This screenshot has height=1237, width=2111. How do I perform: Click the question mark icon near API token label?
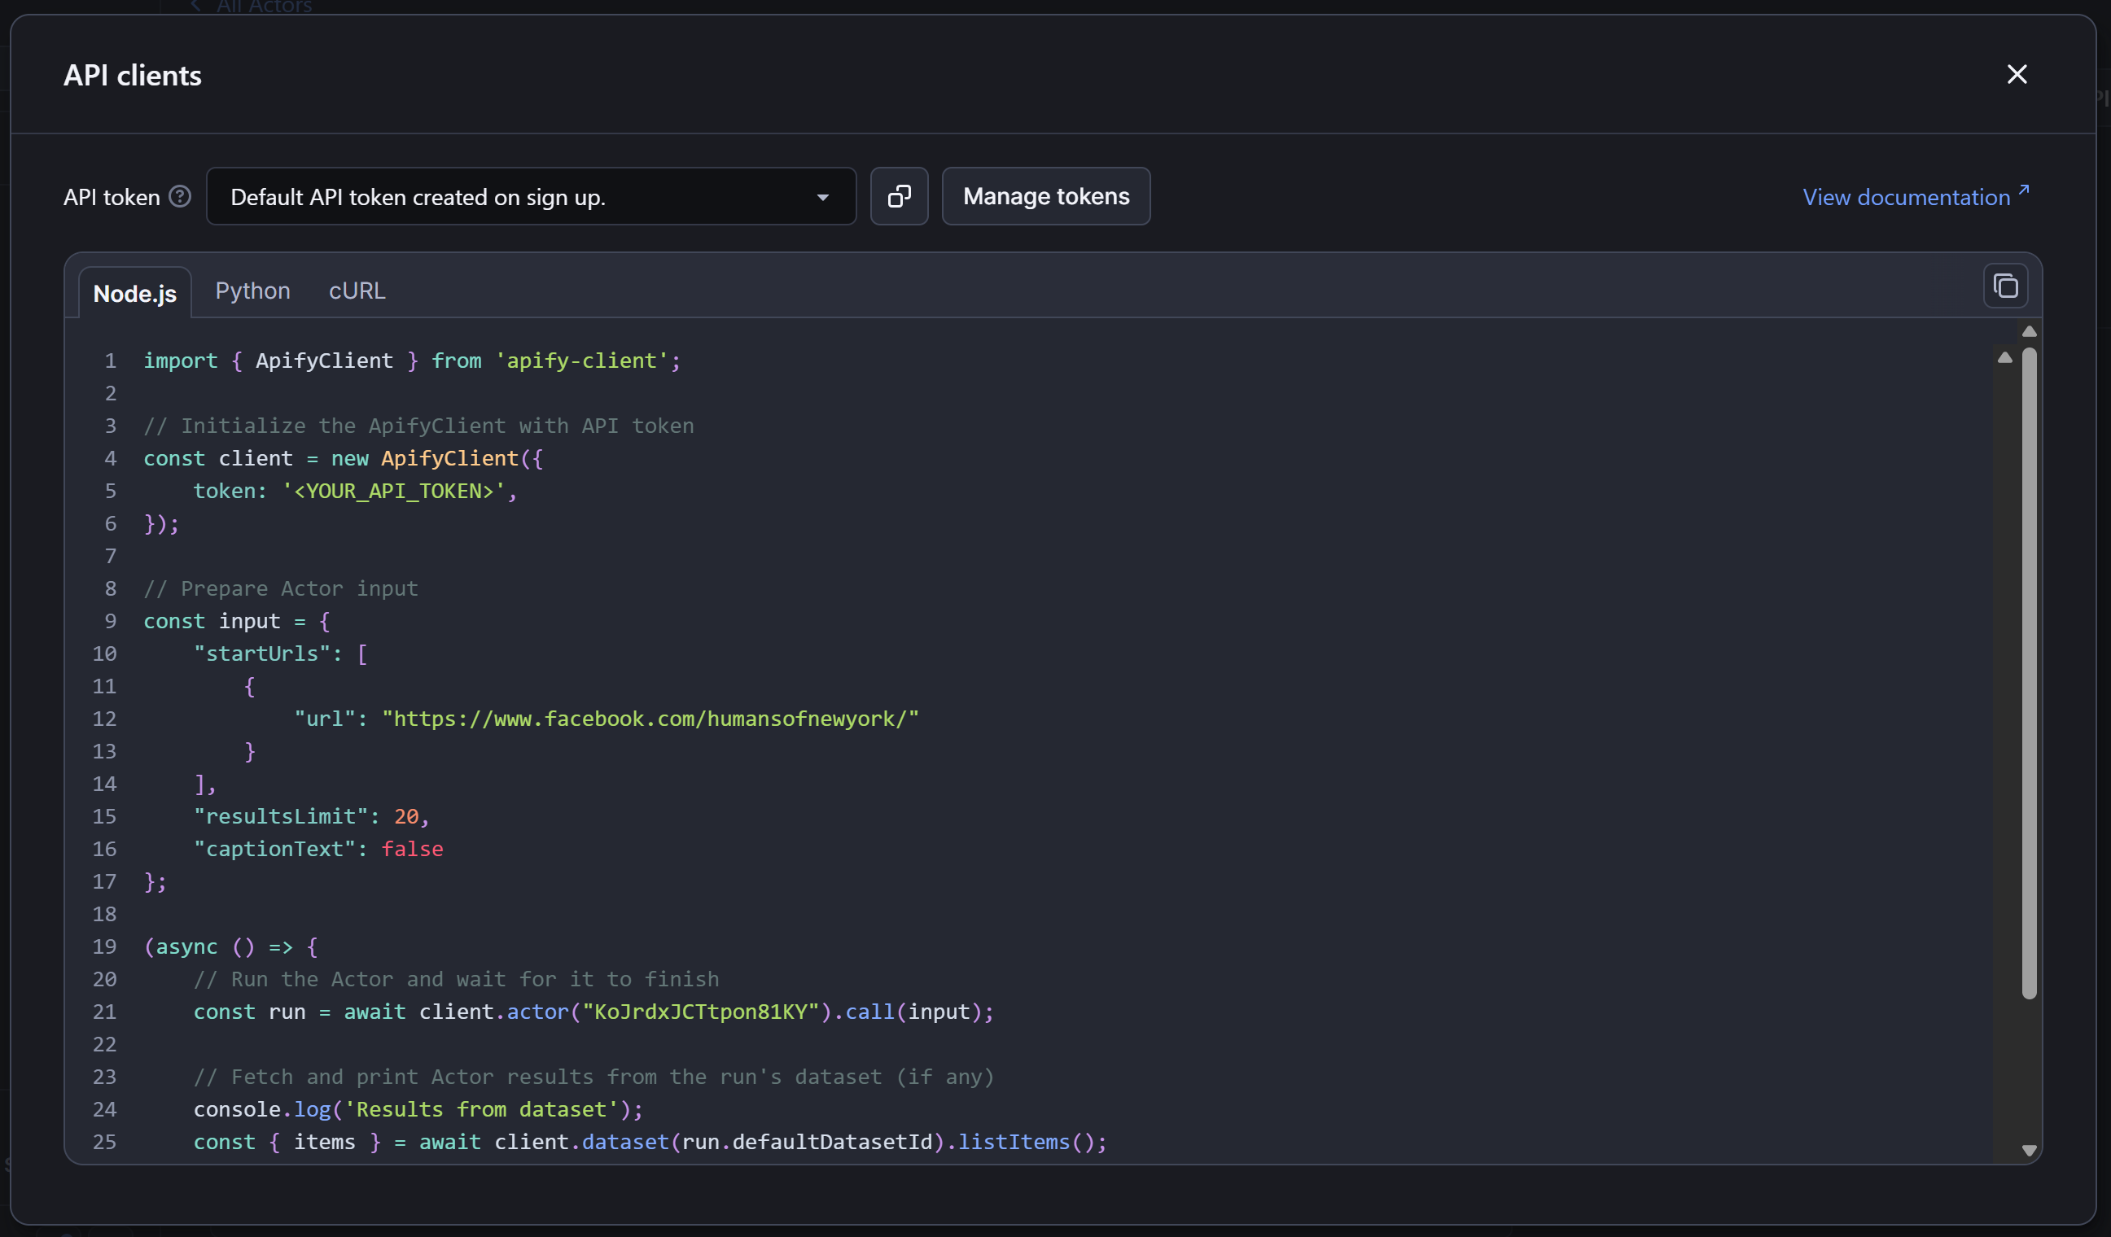(178, 196)
